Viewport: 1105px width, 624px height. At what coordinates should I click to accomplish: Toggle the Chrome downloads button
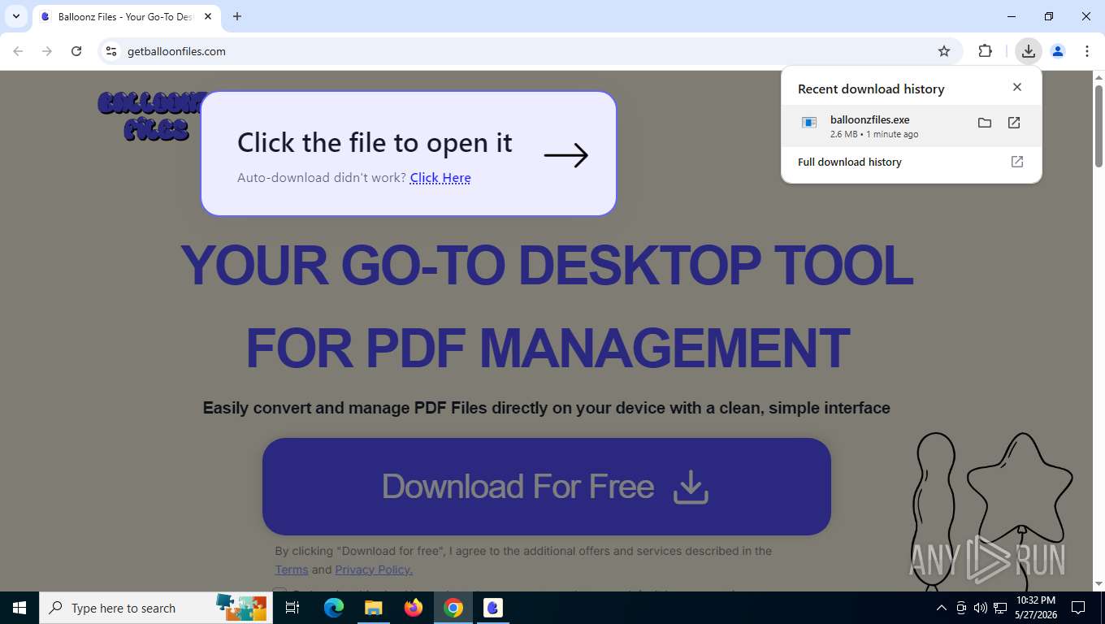[1029, 51]
